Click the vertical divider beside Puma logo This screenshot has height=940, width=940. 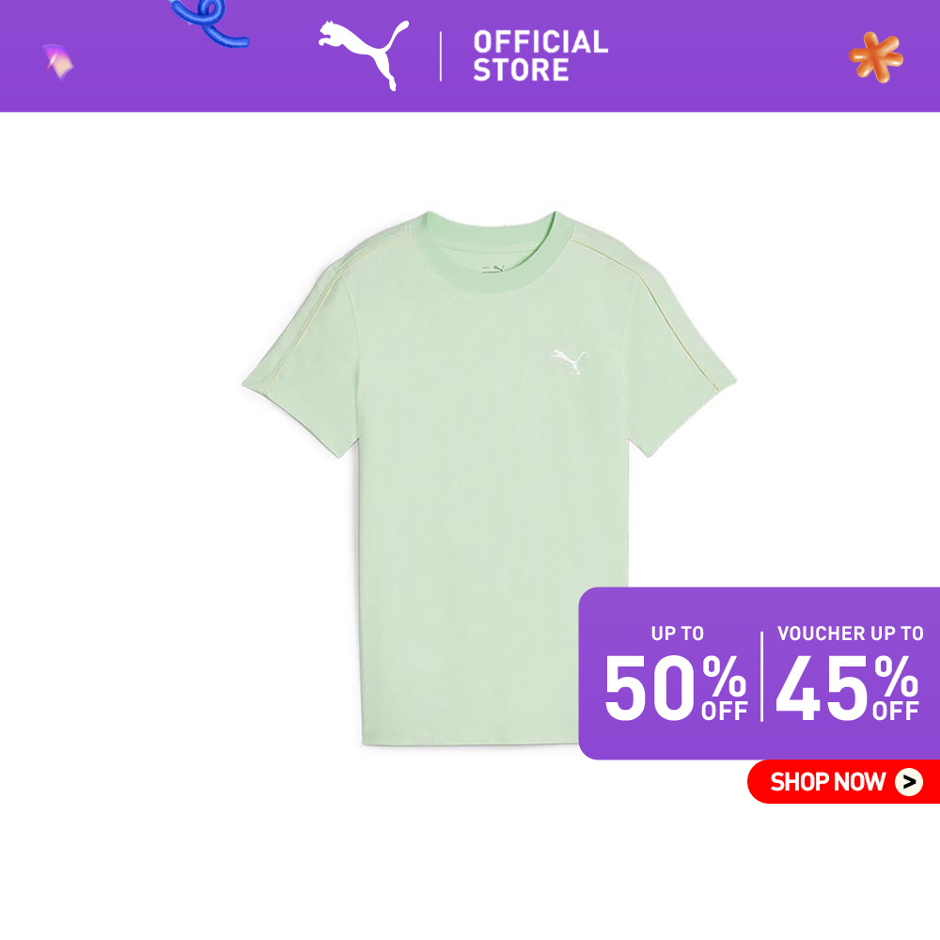click(x=441, y=56)
